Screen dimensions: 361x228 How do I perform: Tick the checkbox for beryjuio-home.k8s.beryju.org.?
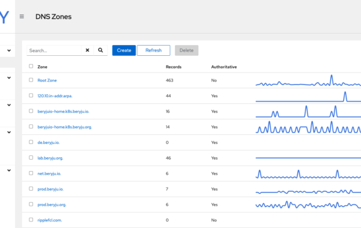coord(31,127)
